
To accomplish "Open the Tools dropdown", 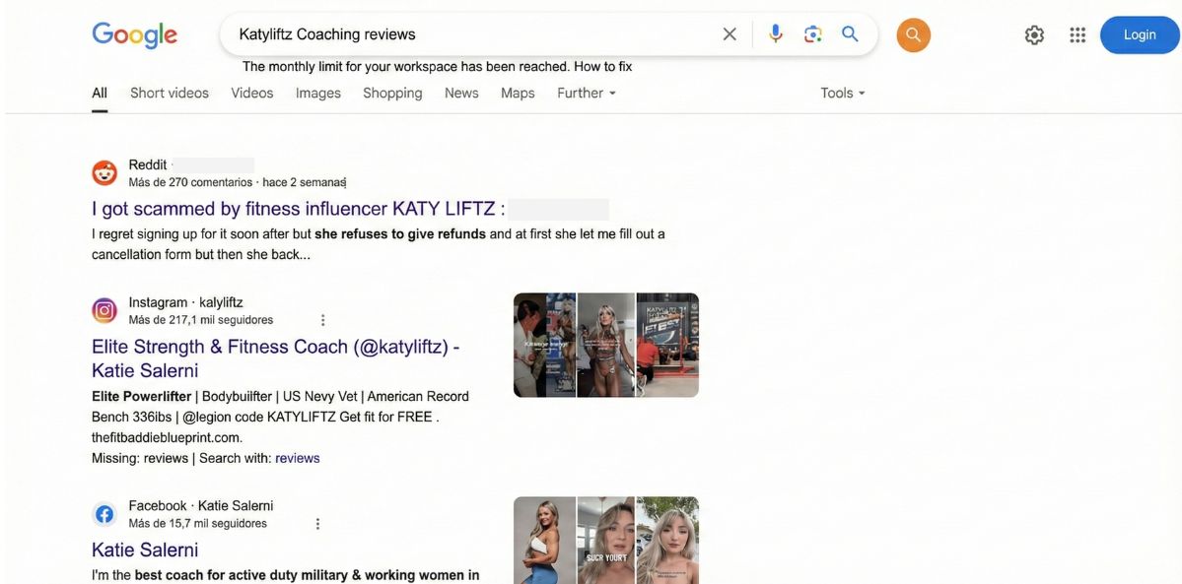I will (843, 93).
